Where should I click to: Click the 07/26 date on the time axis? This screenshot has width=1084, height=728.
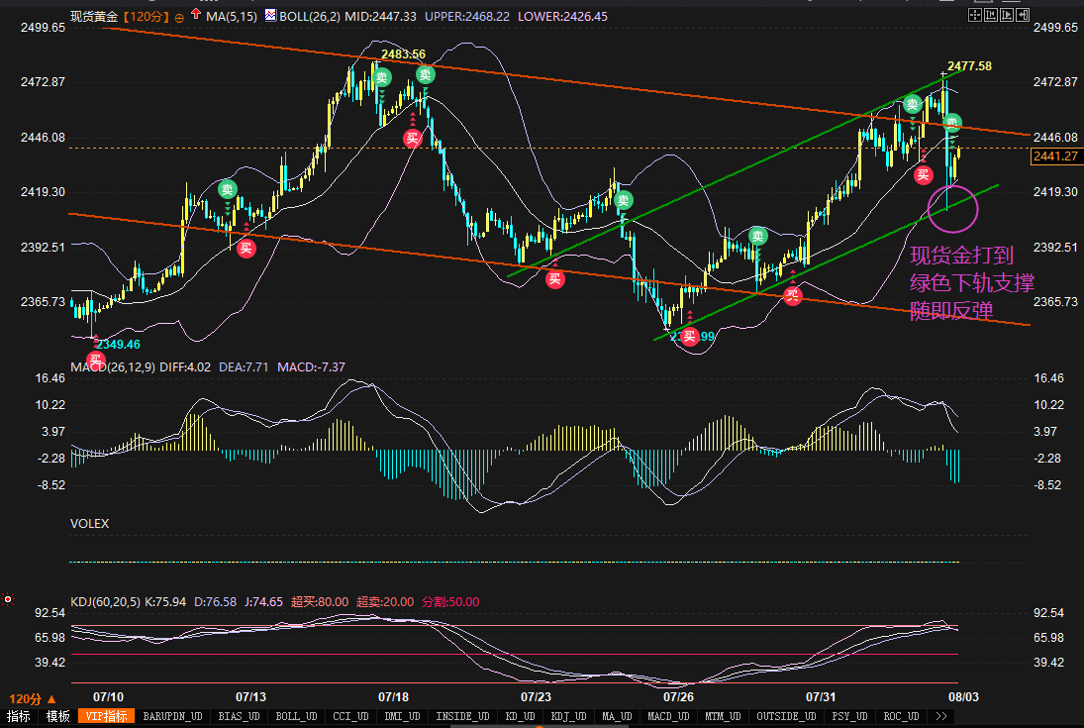pos(677,697)
